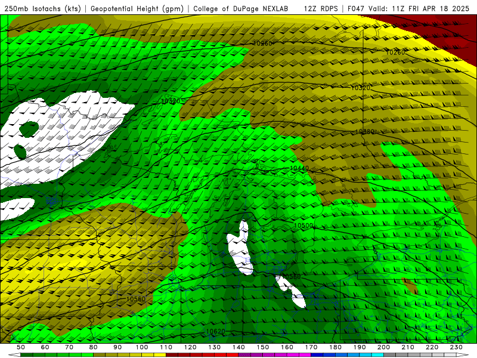The height and width of the screenshot is (358, 477).
Task: Click the 160 value on the color scale
Action: [287, 347]
